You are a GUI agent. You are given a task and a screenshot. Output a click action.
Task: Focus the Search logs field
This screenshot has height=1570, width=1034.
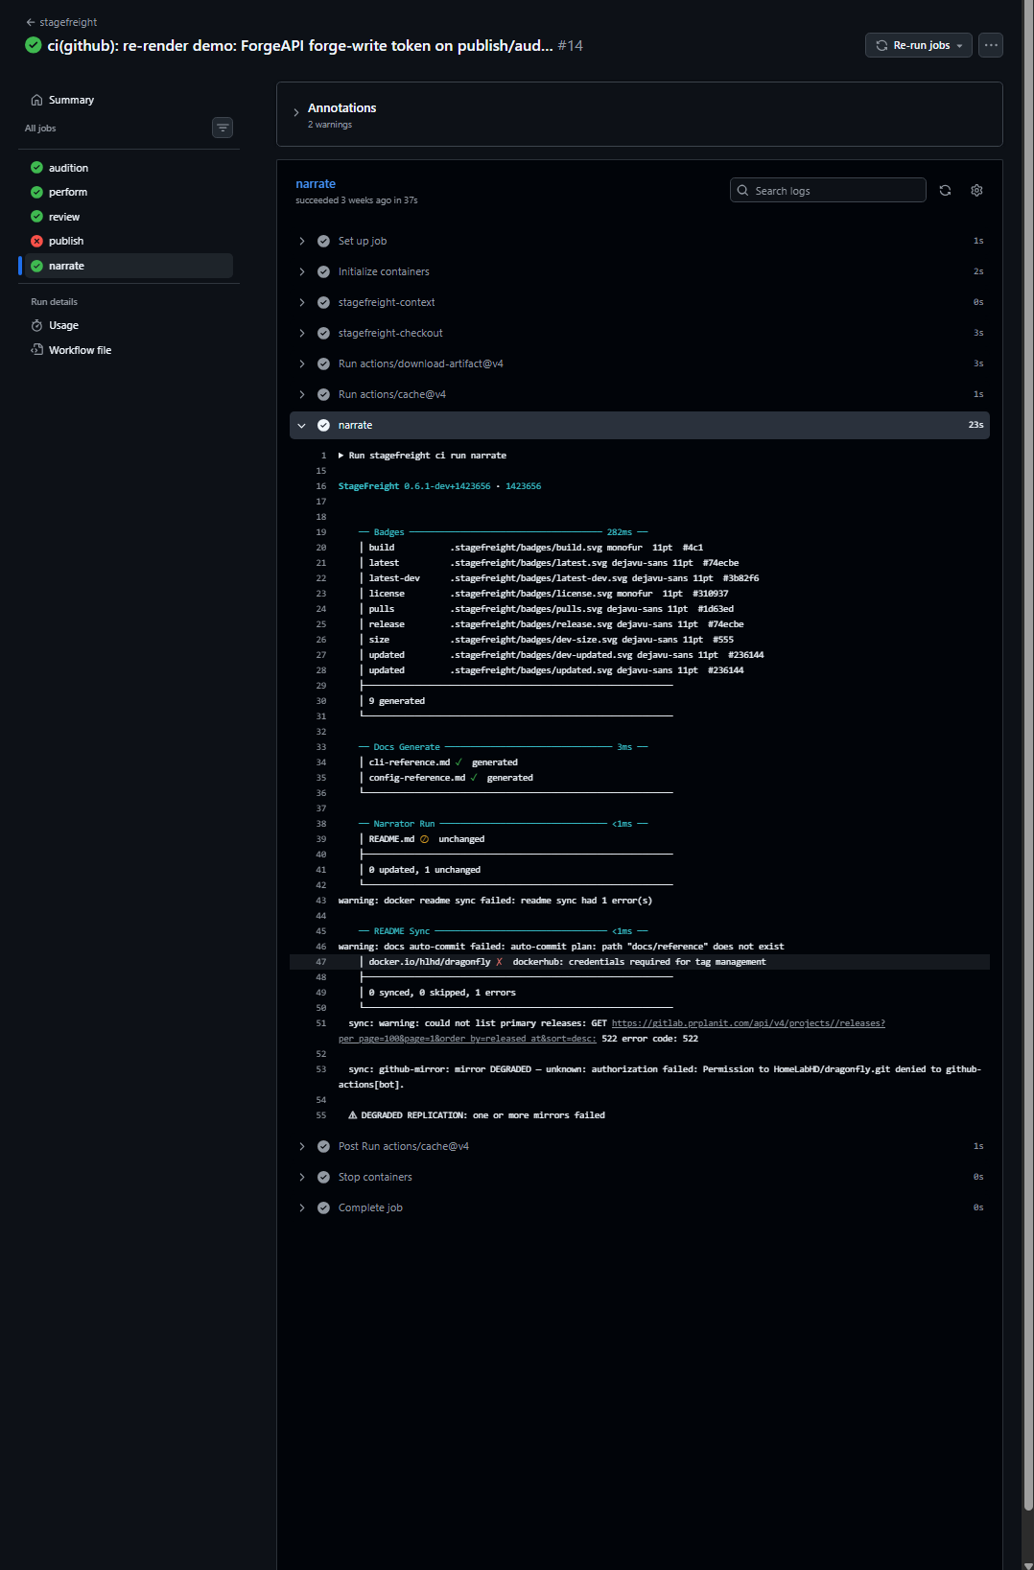828,190
